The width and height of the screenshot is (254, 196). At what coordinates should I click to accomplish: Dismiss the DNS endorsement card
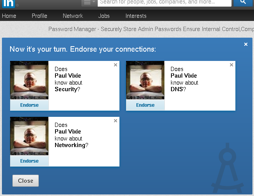click(x=232, y=65)
